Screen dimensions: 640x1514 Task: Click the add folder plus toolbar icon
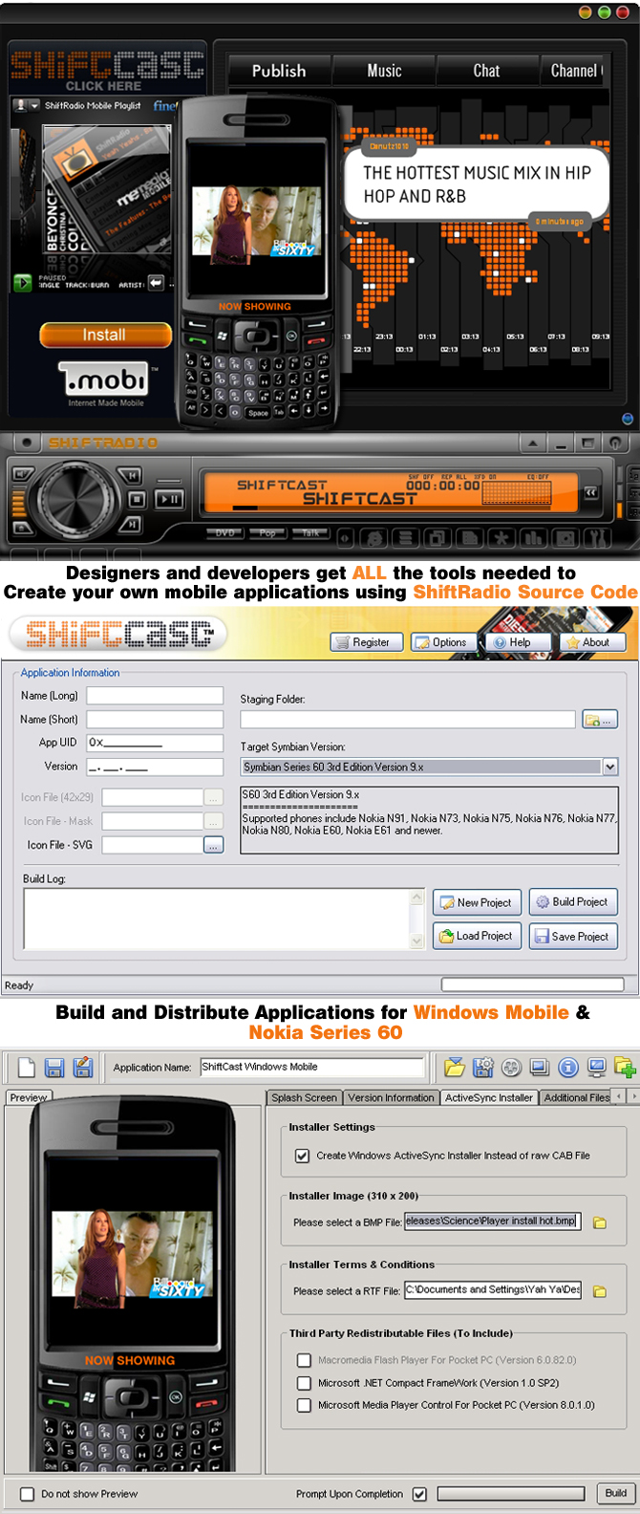click(626, 1068)
